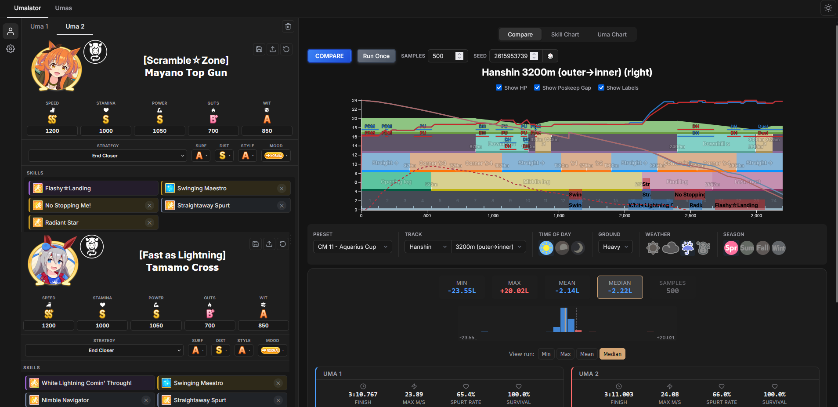Click export icon for Mayano Top Gun
This screenshot has width=838, height=407.
click(x=273, y=49)
